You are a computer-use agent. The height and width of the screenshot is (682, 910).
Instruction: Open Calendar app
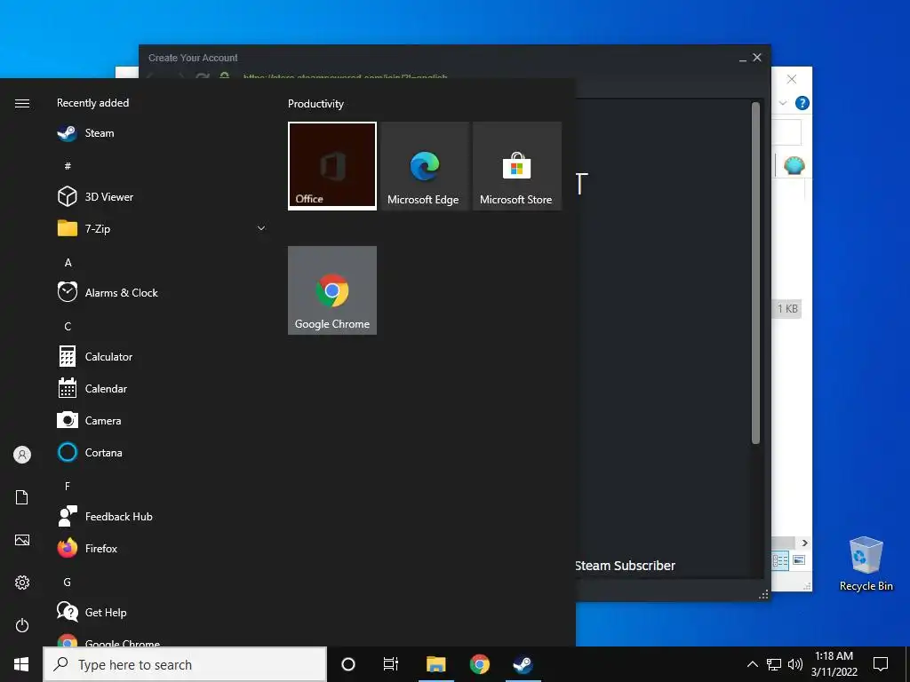163,389
